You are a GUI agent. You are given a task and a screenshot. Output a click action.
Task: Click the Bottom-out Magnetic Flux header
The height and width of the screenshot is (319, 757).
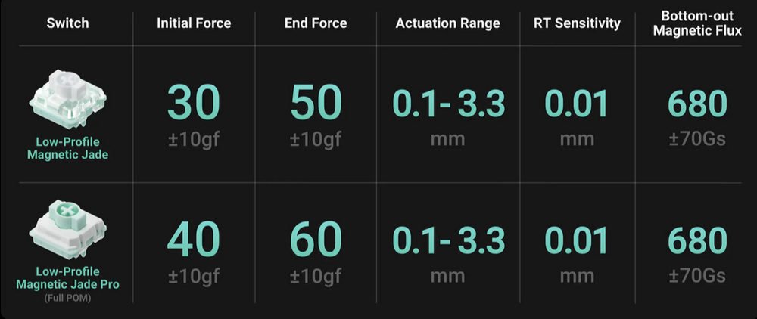pyautogui.click(x=697, y=23)
